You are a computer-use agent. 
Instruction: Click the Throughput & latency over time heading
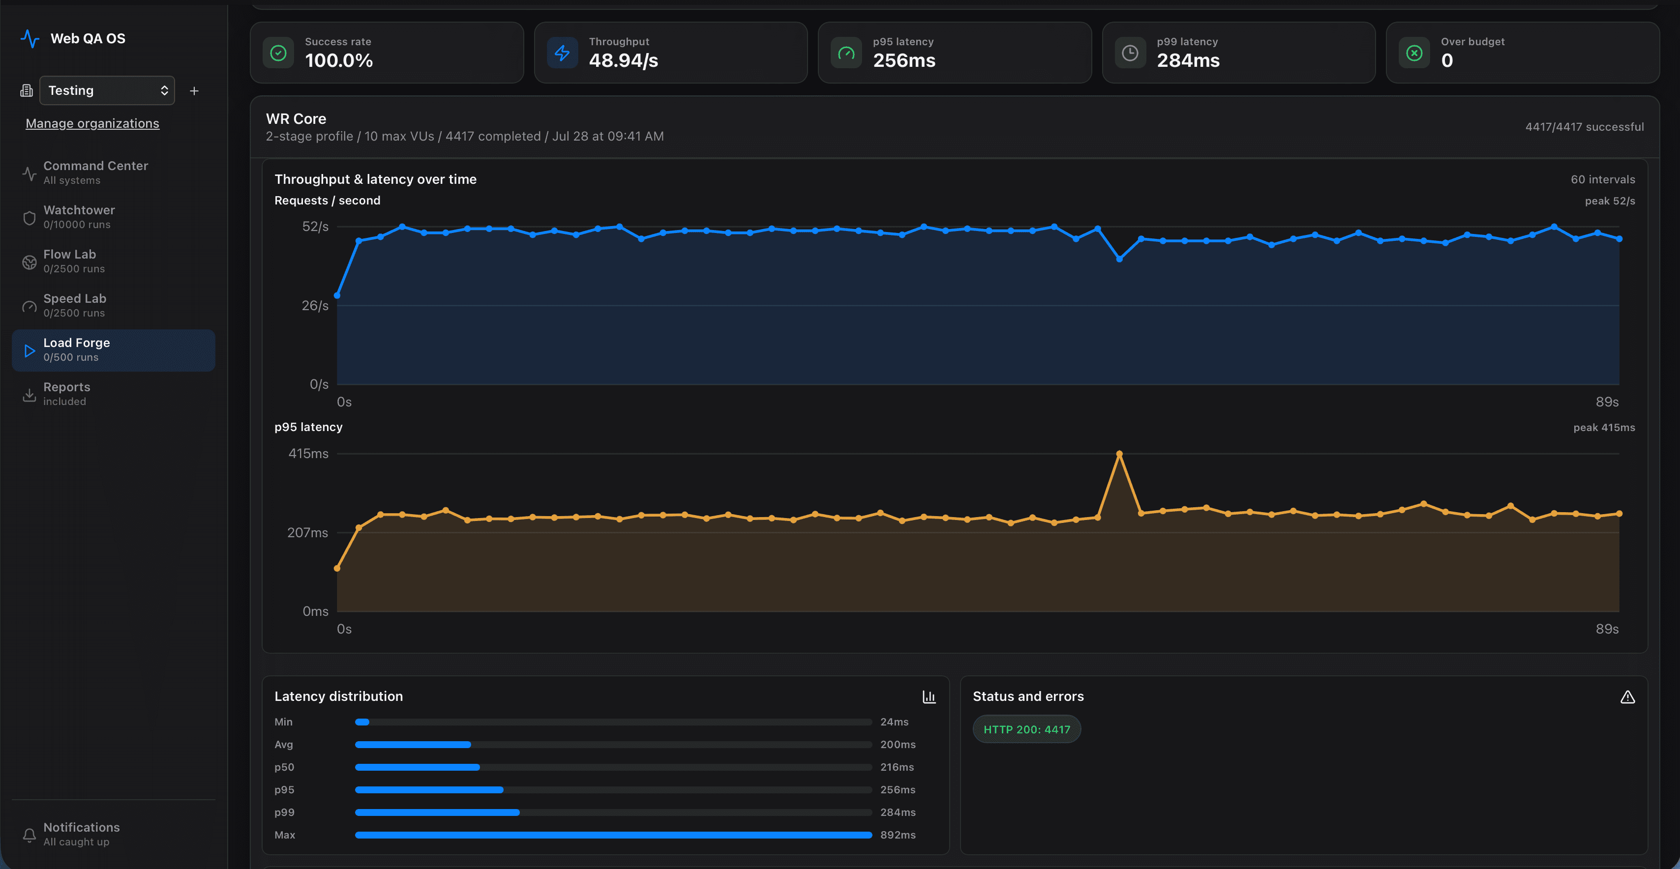(376, 179)
